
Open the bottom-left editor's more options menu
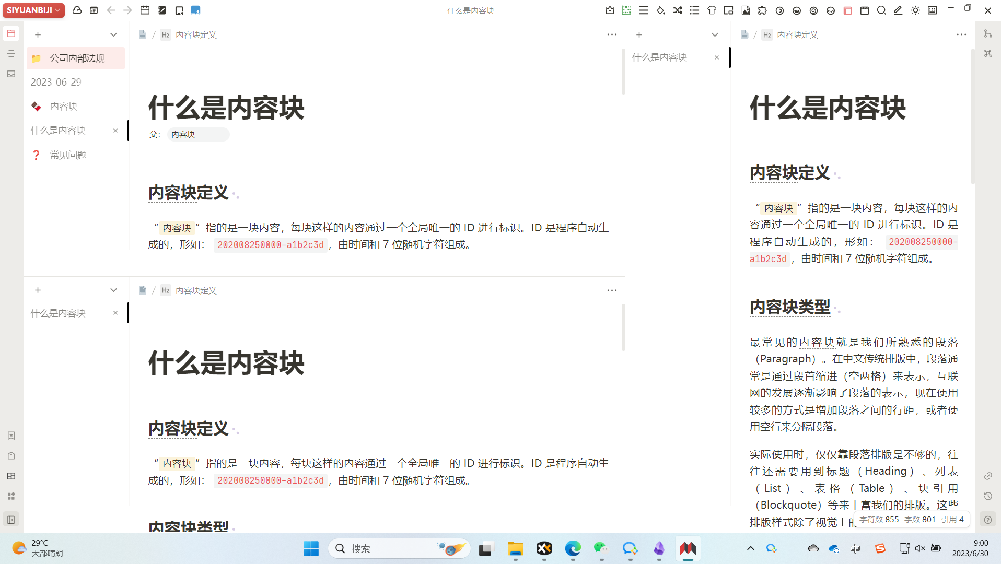pyautogui.click(x=612, y=290)
